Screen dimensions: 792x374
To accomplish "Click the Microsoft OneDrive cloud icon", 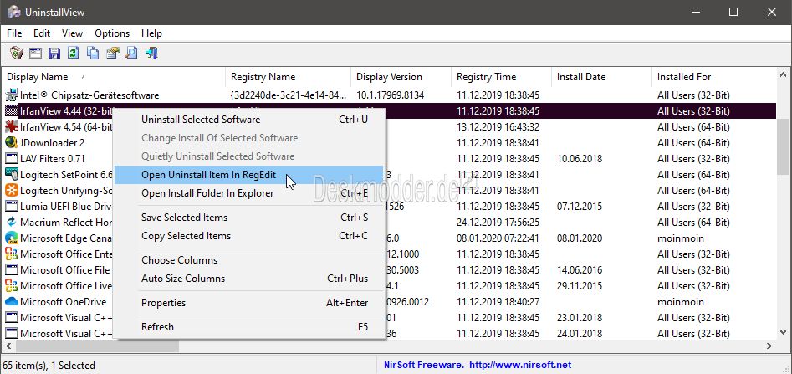I will pos(11,302).
